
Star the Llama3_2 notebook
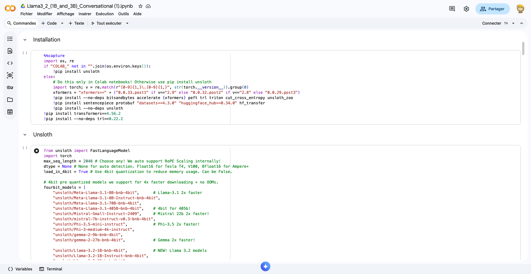click(x=140, y=6)
